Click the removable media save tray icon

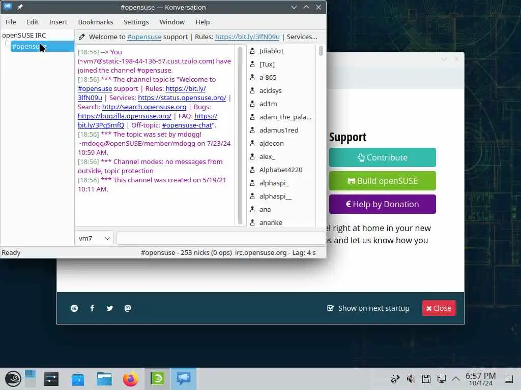(426, 379)
